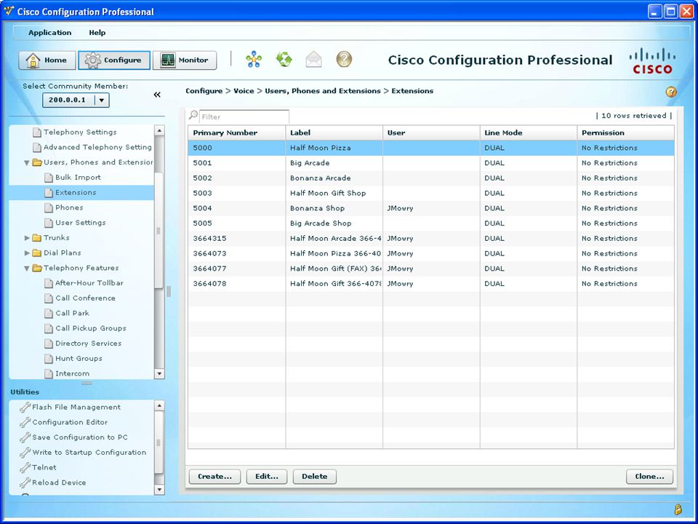Open User Settings in the tree
Viewport: 698px width, 524px height.
pos(81,223)
